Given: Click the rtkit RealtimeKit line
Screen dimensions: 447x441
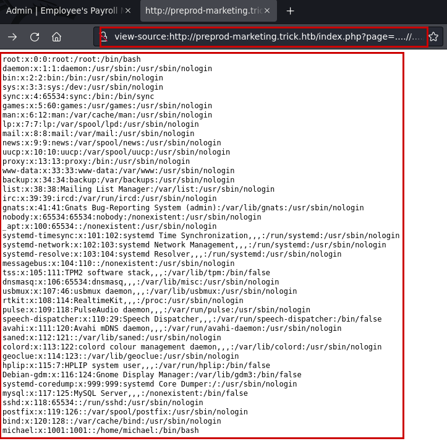Looking at the screenshot, I should pyautogui.click(x=123, y=301).
